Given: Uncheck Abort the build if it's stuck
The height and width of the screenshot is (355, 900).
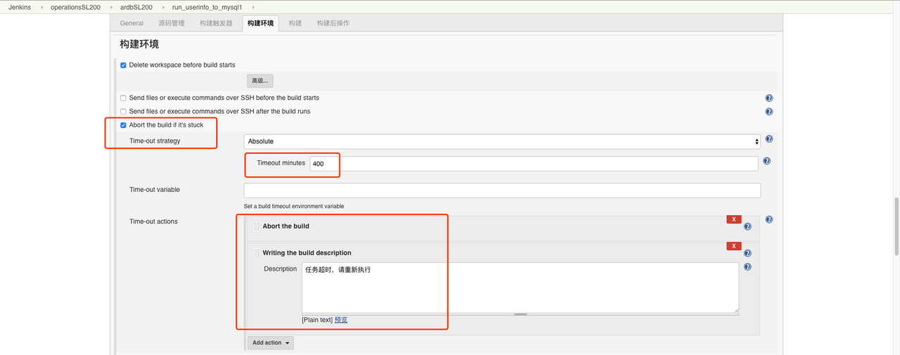Looking at the screenshot, I should pyautogui.click(x=123, y=125).
